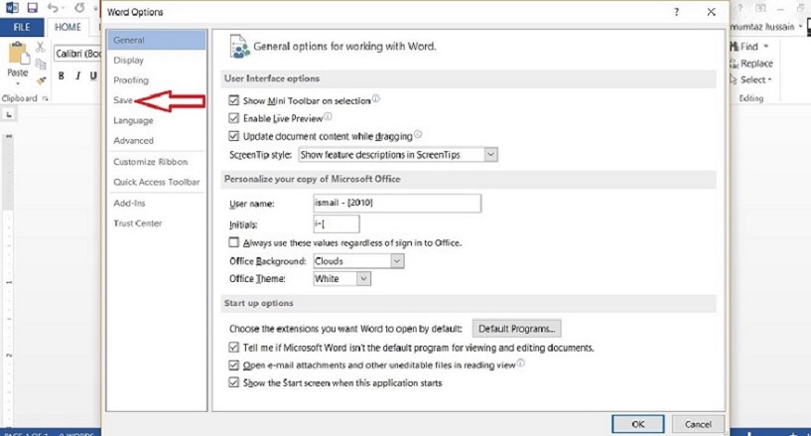This screenshot has height=436, width=811.
Task: Expand the Office Theme dropdown
Action: [x=341, y=279]
